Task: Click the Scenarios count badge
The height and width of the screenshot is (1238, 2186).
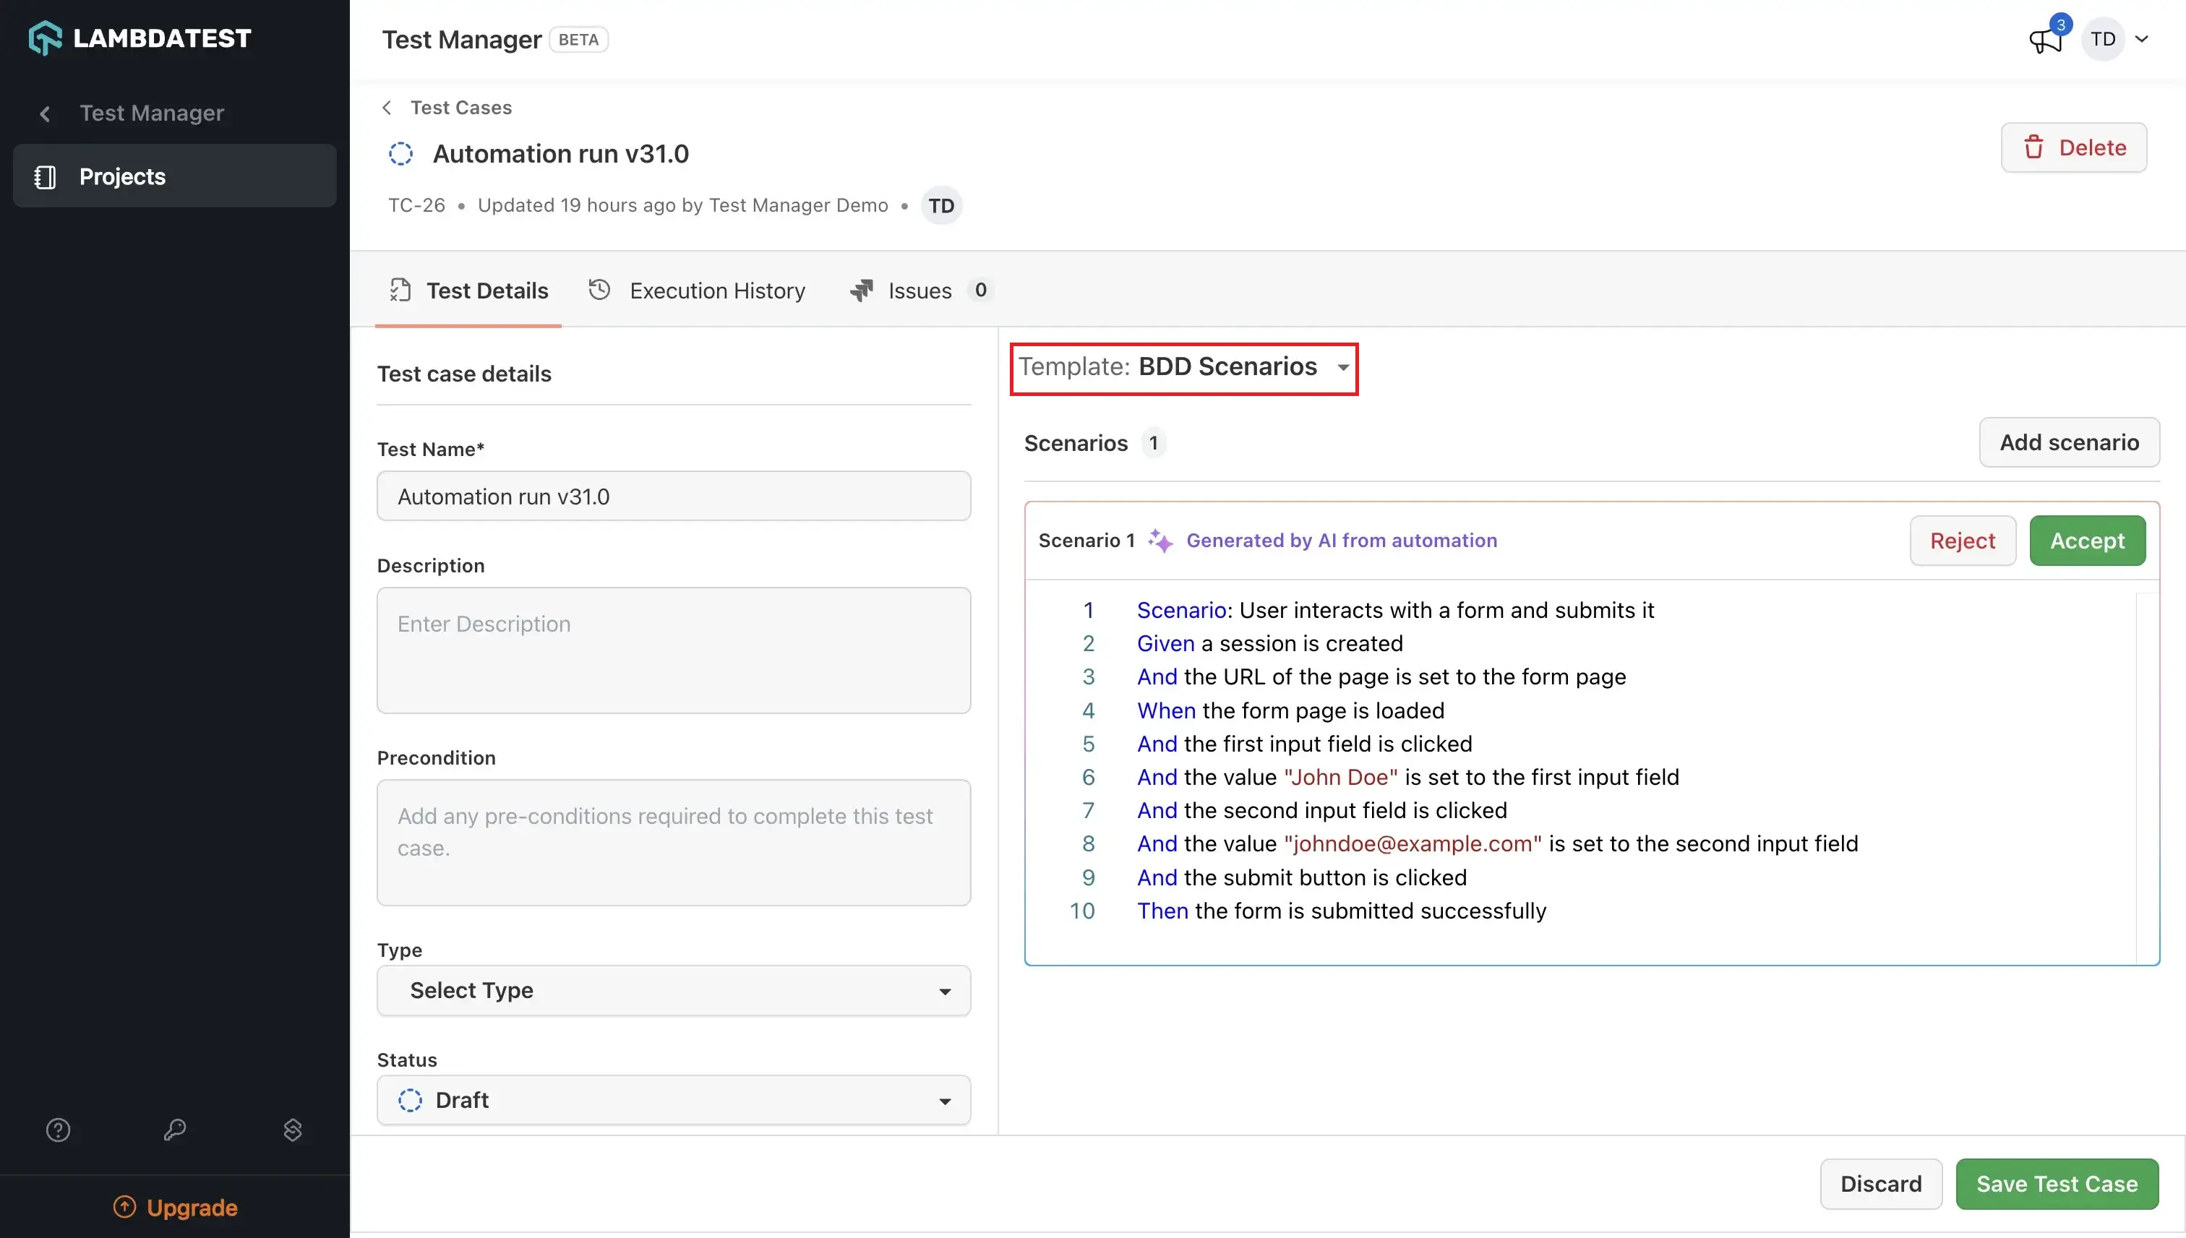Action: click(x=1153, y=443)
